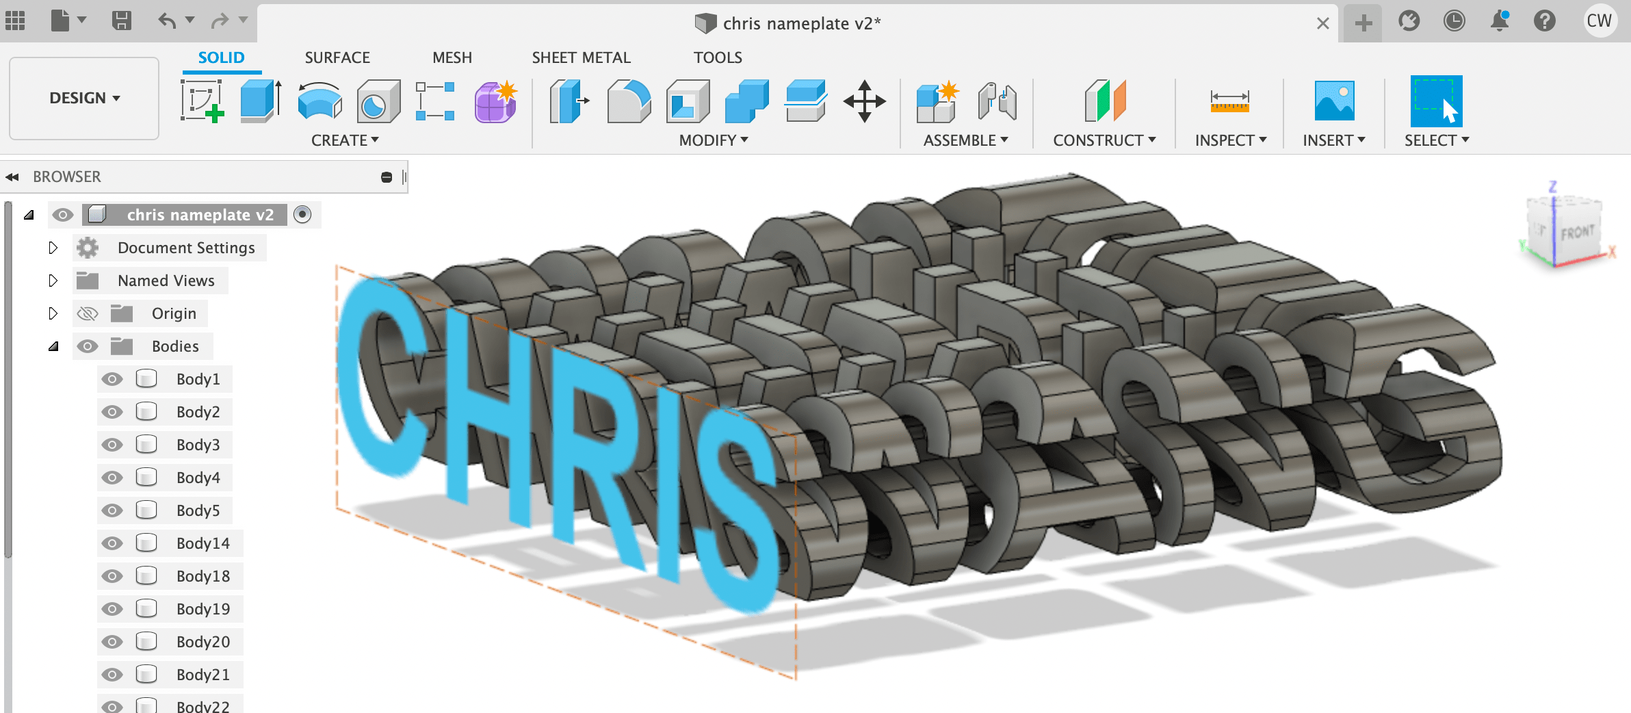Image resolution: width=1631 pixels, height=713 pixels.
Task: Hide Body3 with its eye icon
Action: 112,445
